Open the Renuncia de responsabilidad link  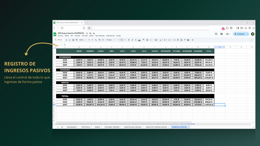187,124
